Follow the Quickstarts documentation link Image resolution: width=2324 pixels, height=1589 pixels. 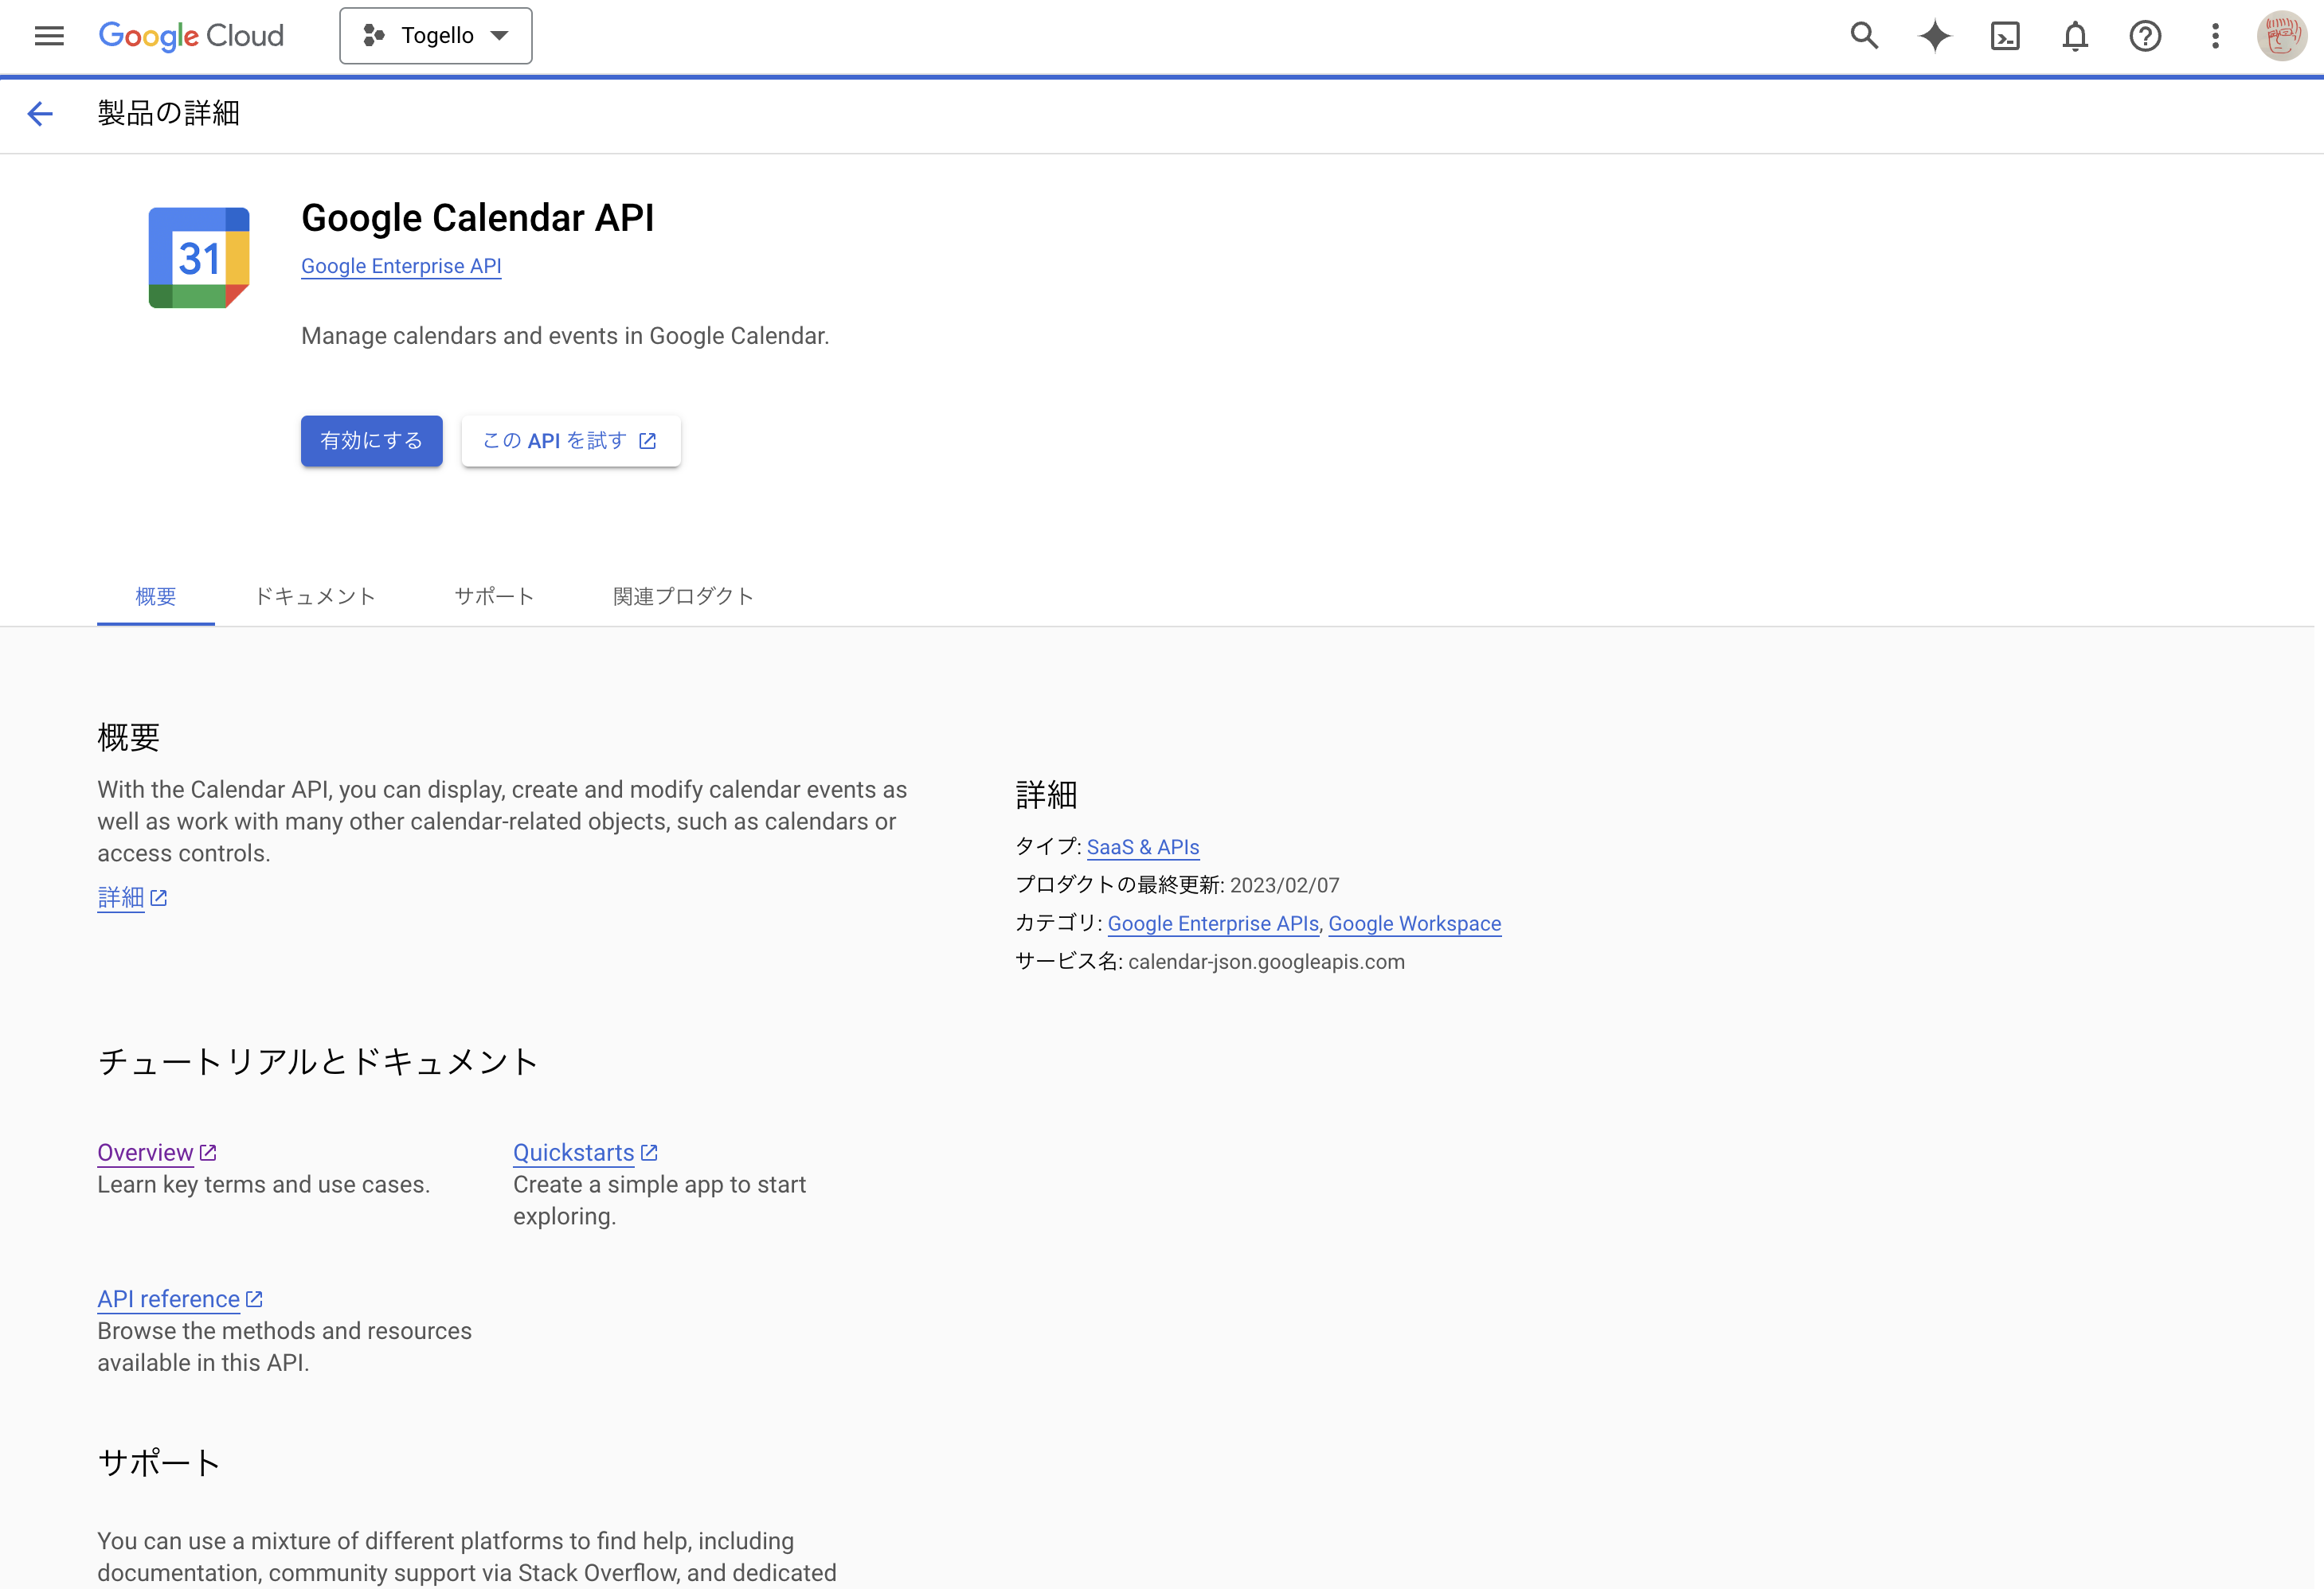coord(574,1152)
